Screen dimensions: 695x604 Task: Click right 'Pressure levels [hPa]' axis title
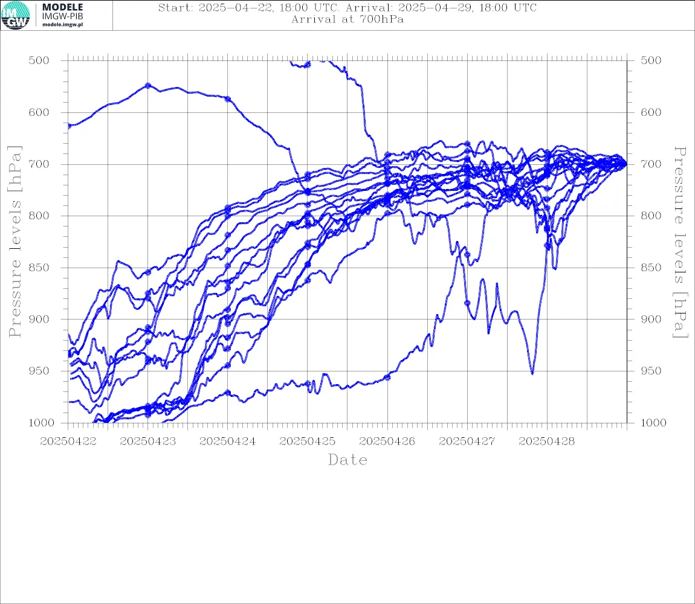(680, 242)
